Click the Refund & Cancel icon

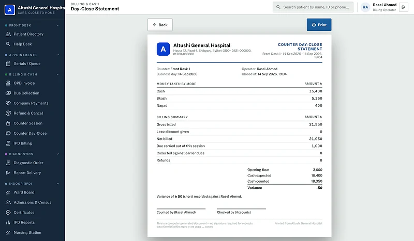point(8,113)
